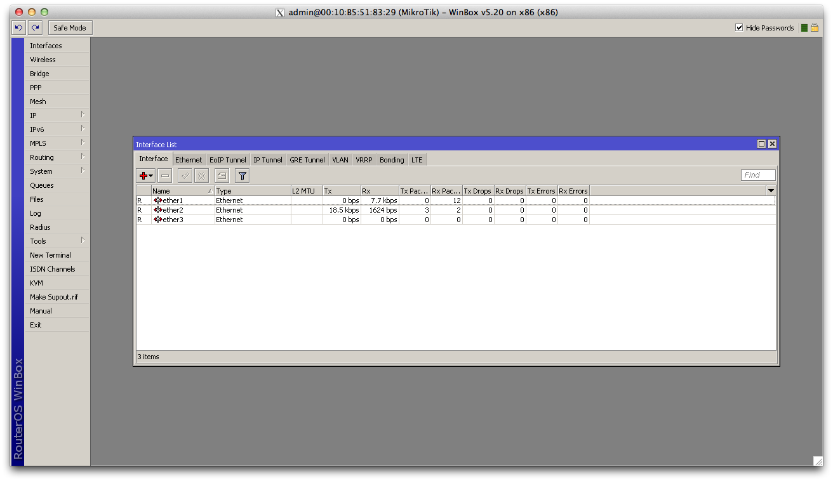Viewport: 833px width, 481px height.
Task: Sort by the Name column header
Action: point(183,191)
